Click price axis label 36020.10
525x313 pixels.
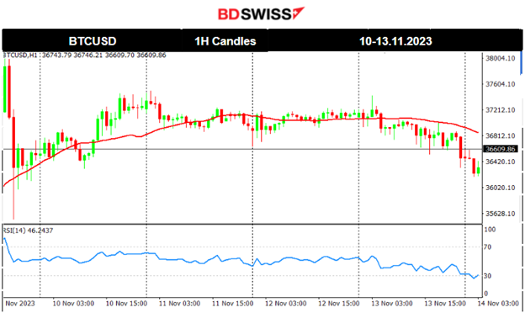point(501,188)
